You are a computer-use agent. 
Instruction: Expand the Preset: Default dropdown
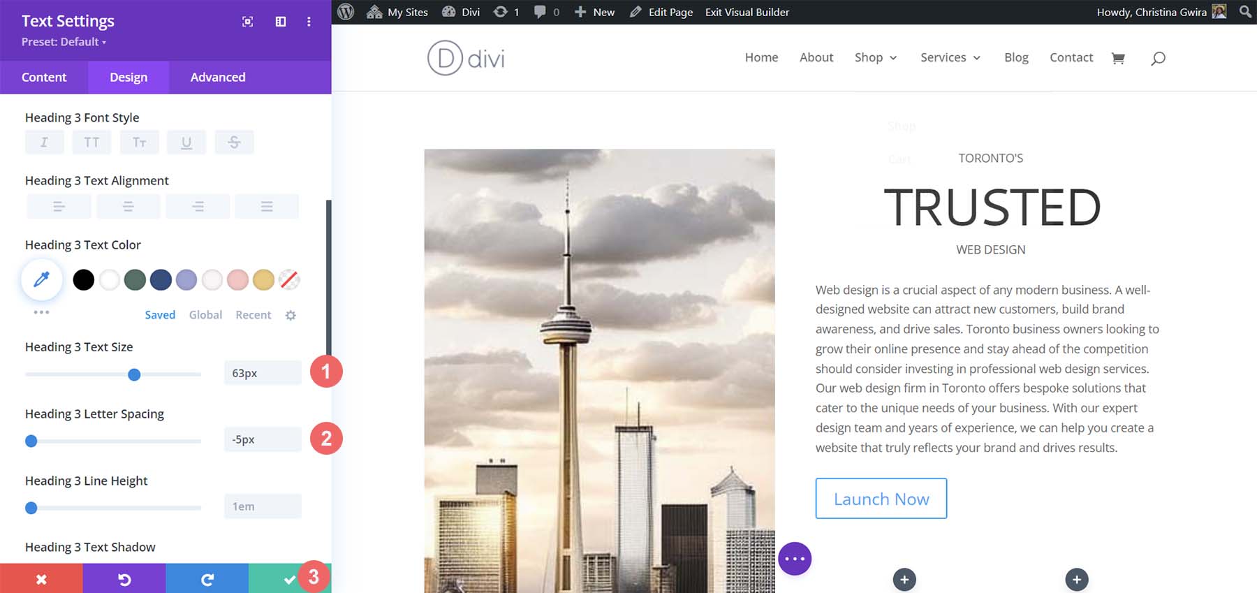click(64, 42)
